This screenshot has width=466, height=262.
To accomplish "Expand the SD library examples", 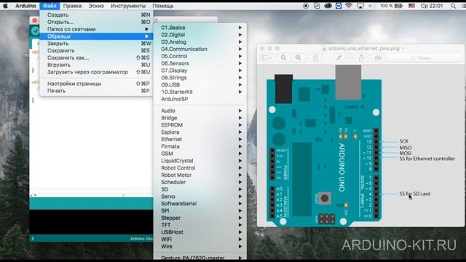I will (x=200, y=189).
